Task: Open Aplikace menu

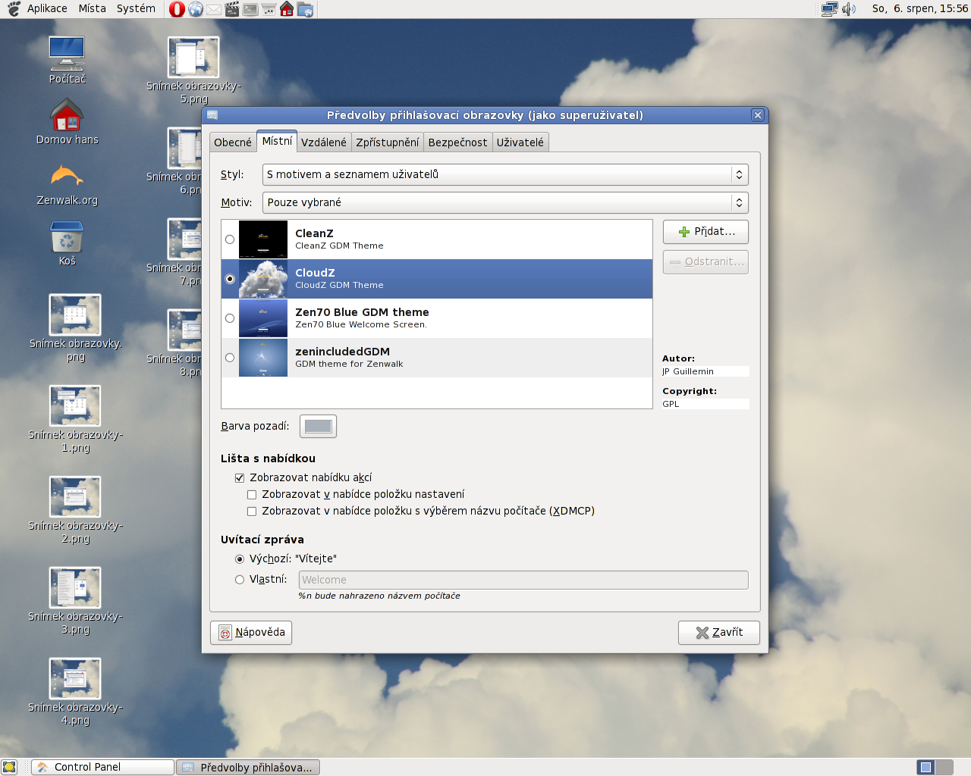Action: [47, 8]
